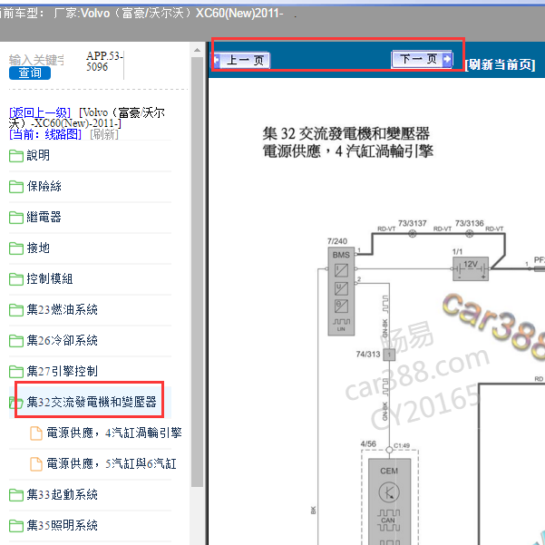The height and width of the screenshot is (545, 545).
Task: Click the diagram title 集 32 交流發電機和變壓器
Action: click(346, 133)
